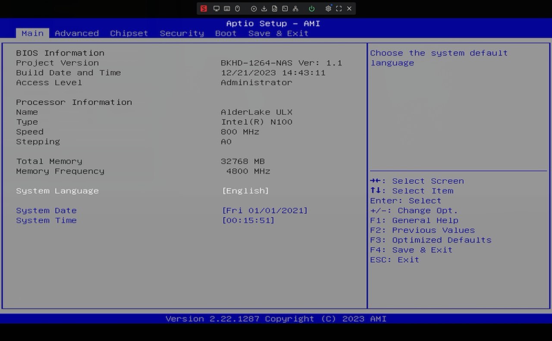The image size is (552, 341).
Task: Switch to the Chipset tab
Action: coord(129,33)
